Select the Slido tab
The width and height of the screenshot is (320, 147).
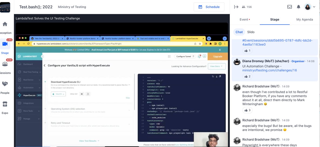[251, 32]
